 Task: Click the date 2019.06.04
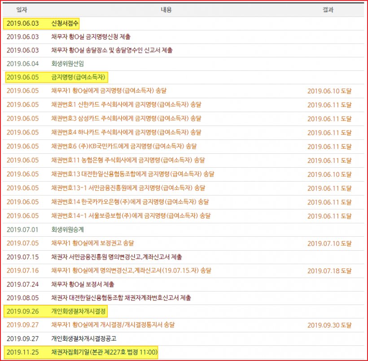[22, 64]
